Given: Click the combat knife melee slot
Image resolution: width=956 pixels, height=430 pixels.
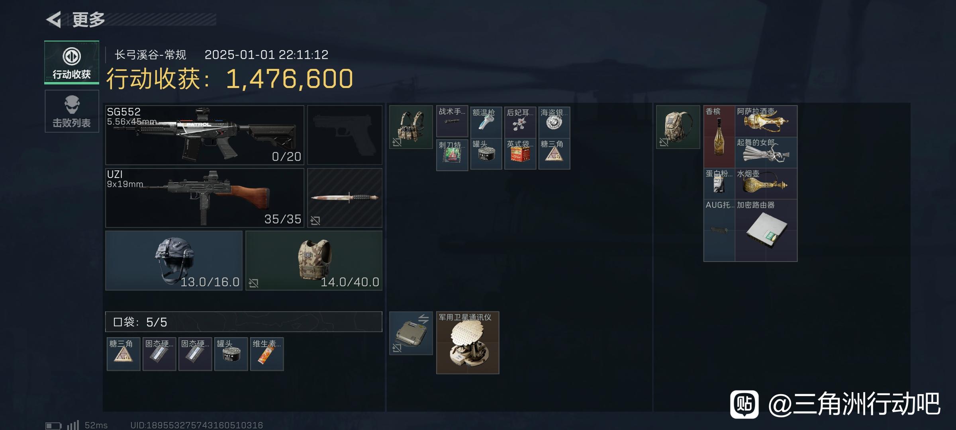Looking at the screenshot, I should [x=345, y=198].
